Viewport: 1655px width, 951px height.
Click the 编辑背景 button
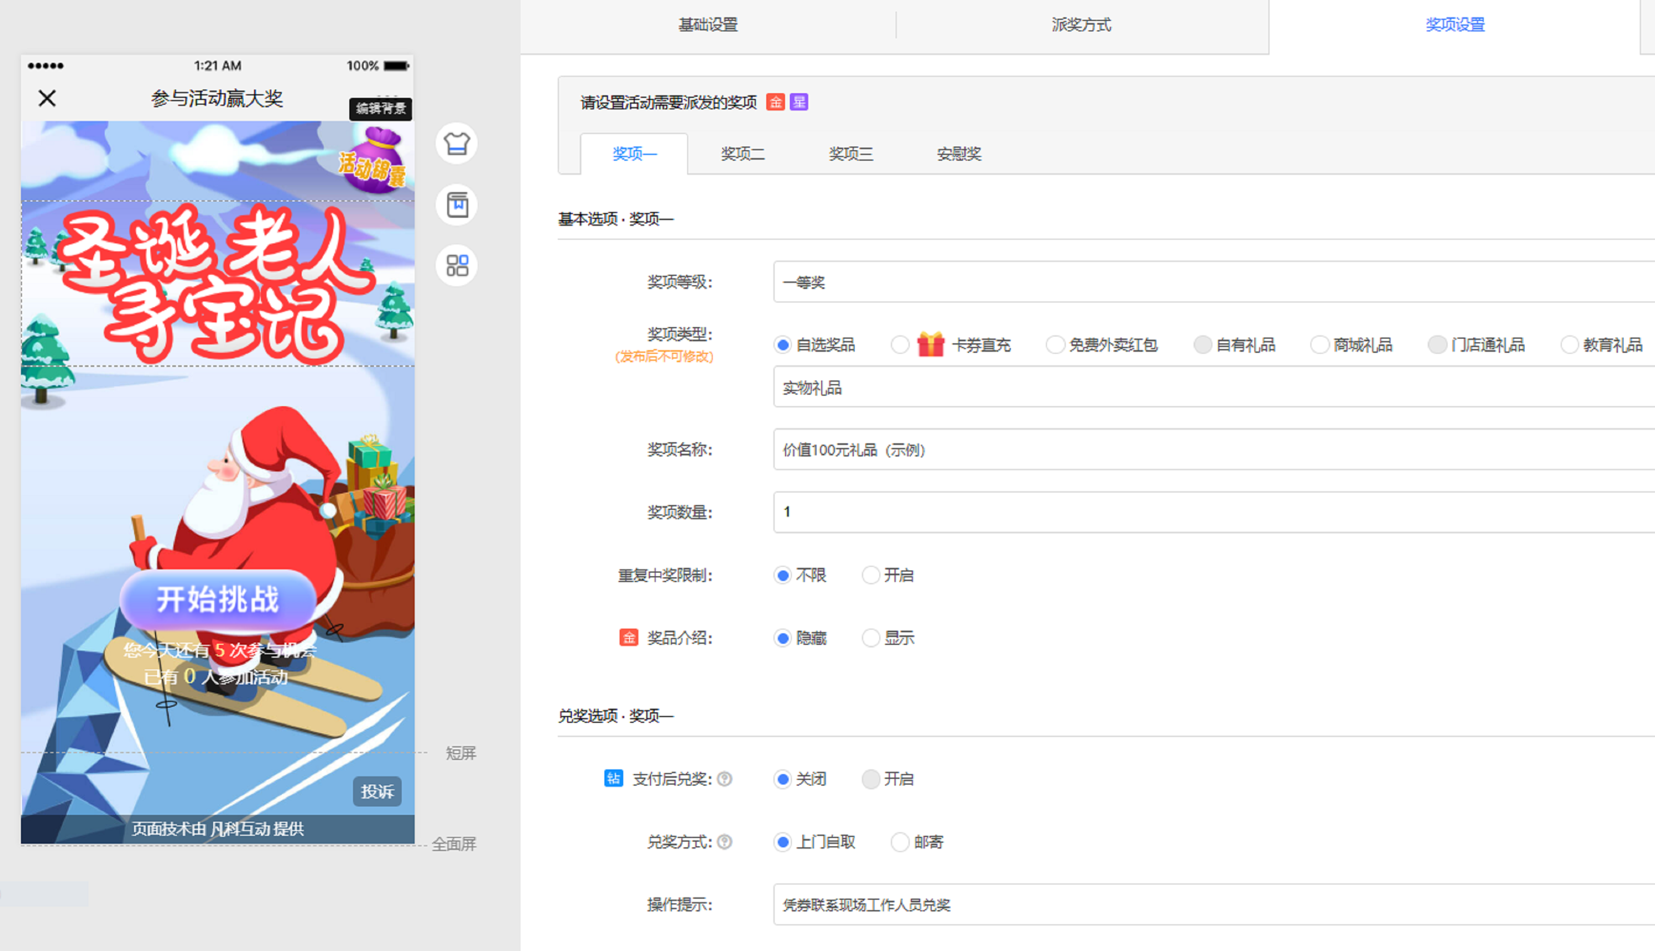pos(380,108)
